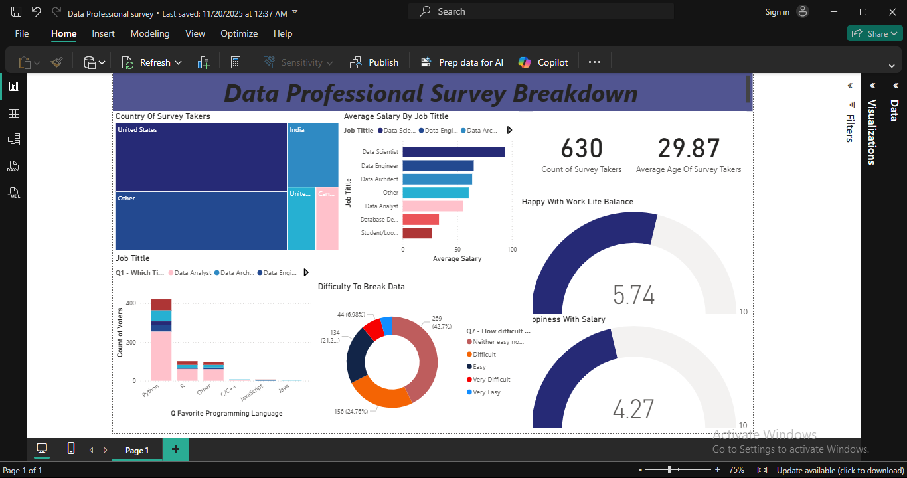Switch to desktop layout icon
The height and width of the screenshot is (478, 907).
42,449
